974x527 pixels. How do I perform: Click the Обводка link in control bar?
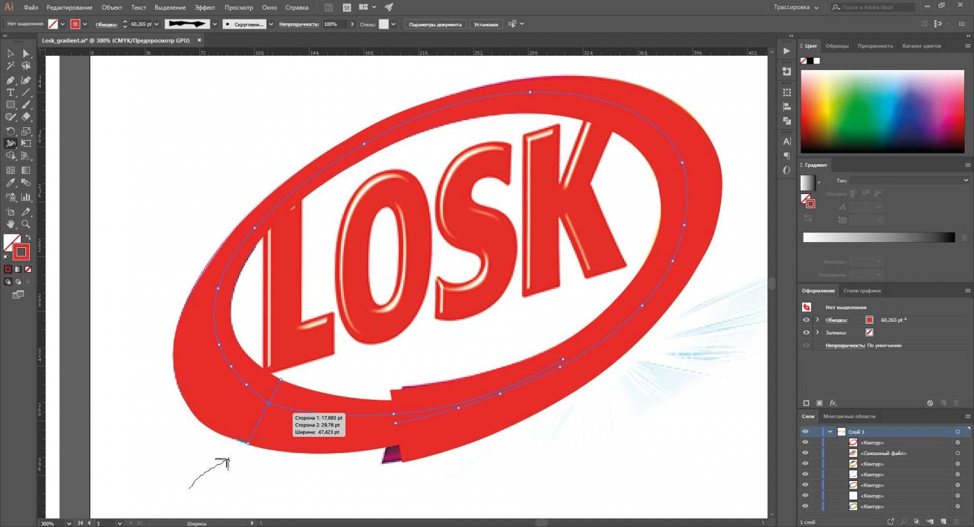point(105,24)
